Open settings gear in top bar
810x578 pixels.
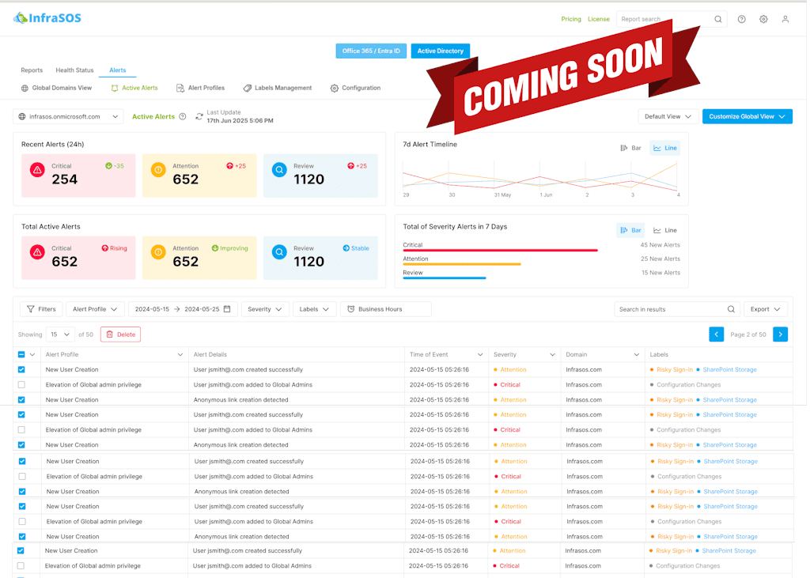click(x=763, y=19)
